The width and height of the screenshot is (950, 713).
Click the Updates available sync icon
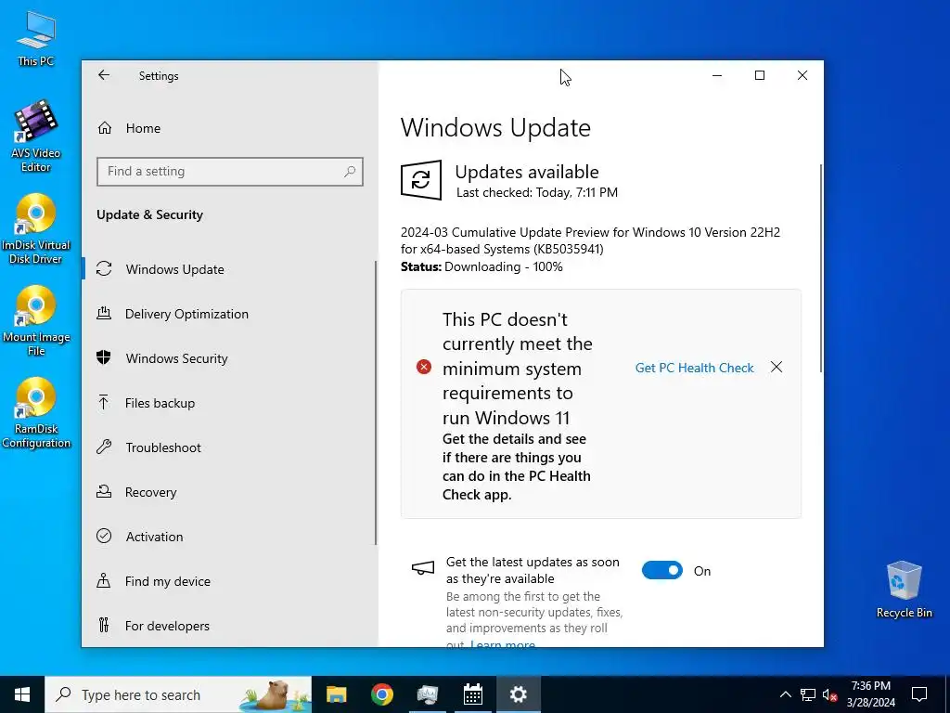421,180
